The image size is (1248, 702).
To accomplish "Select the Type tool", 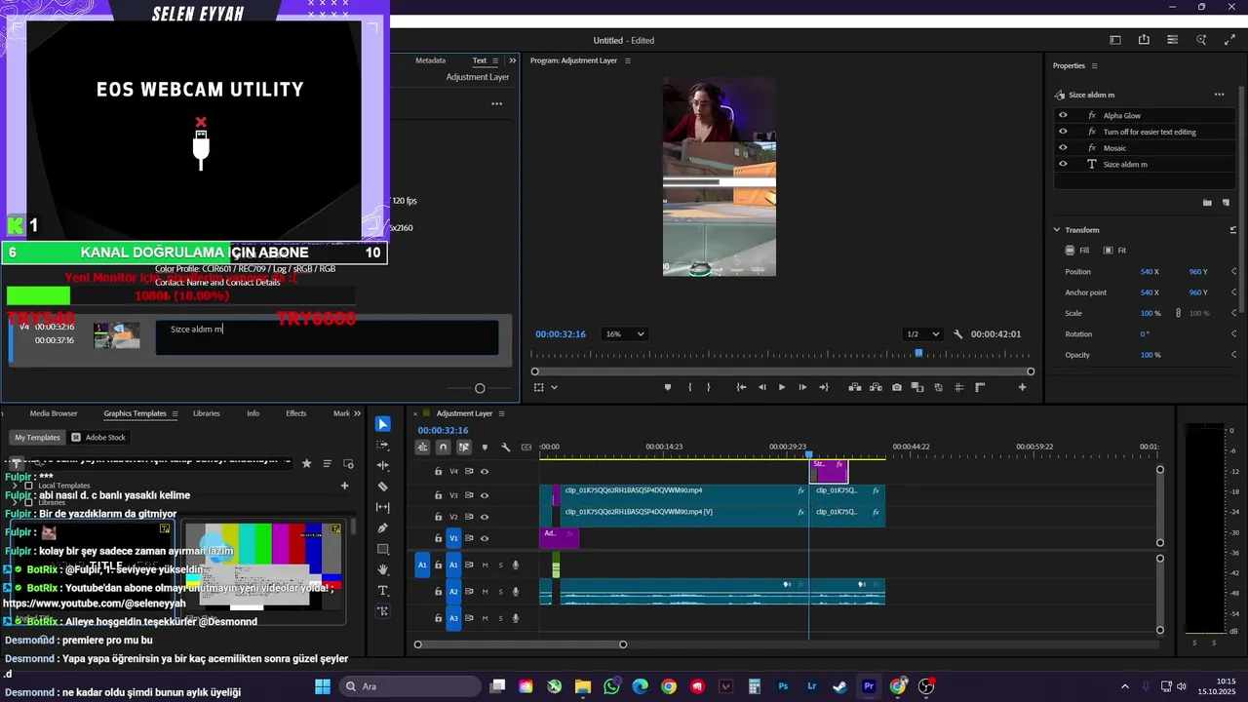I will click(383, 591).
